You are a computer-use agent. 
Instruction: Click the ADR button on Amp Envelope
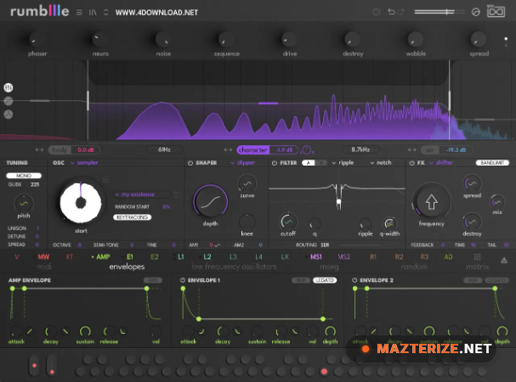pyautogui.click(x=153, y=280)
